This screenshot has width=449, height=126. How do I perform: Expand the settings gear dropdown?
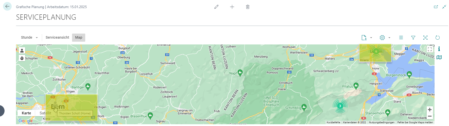pyautogui.click(x=389, y=38)
